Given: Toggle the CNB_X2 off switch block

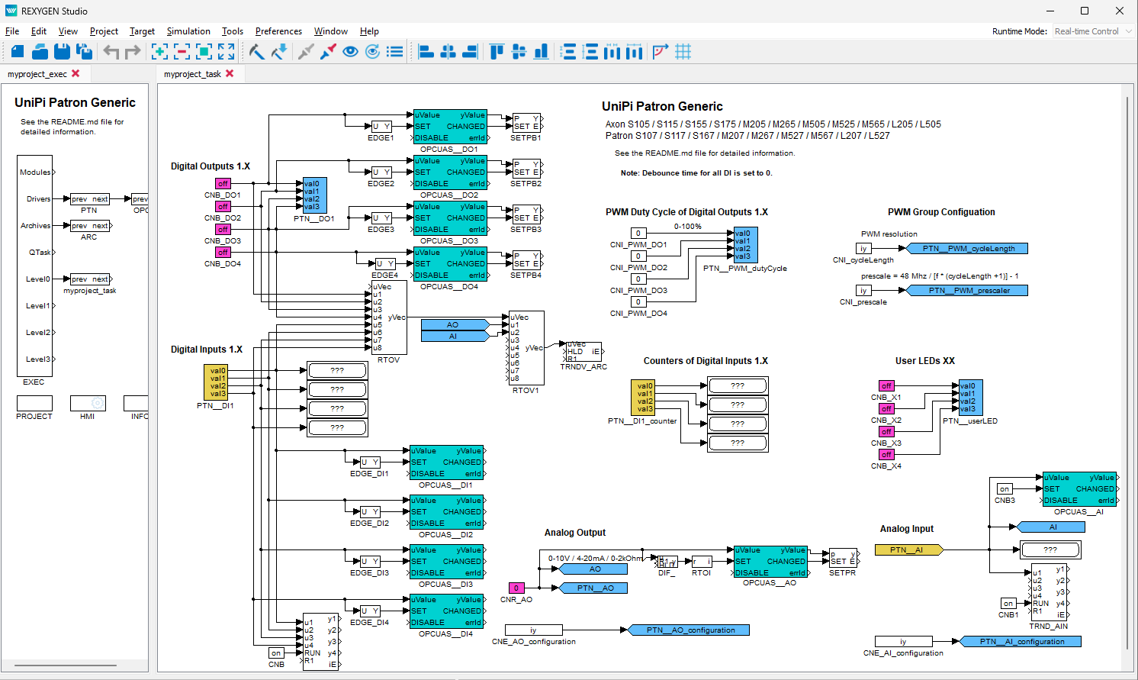Looking at the screenshot, I should (886, 409).
